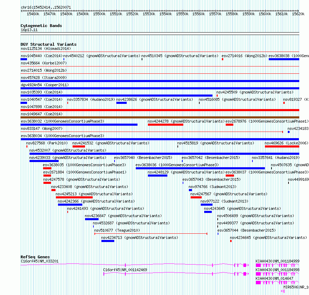Click the red nsv4245213 variant bar
309x295 pixels.
click(x=74, y=197)
